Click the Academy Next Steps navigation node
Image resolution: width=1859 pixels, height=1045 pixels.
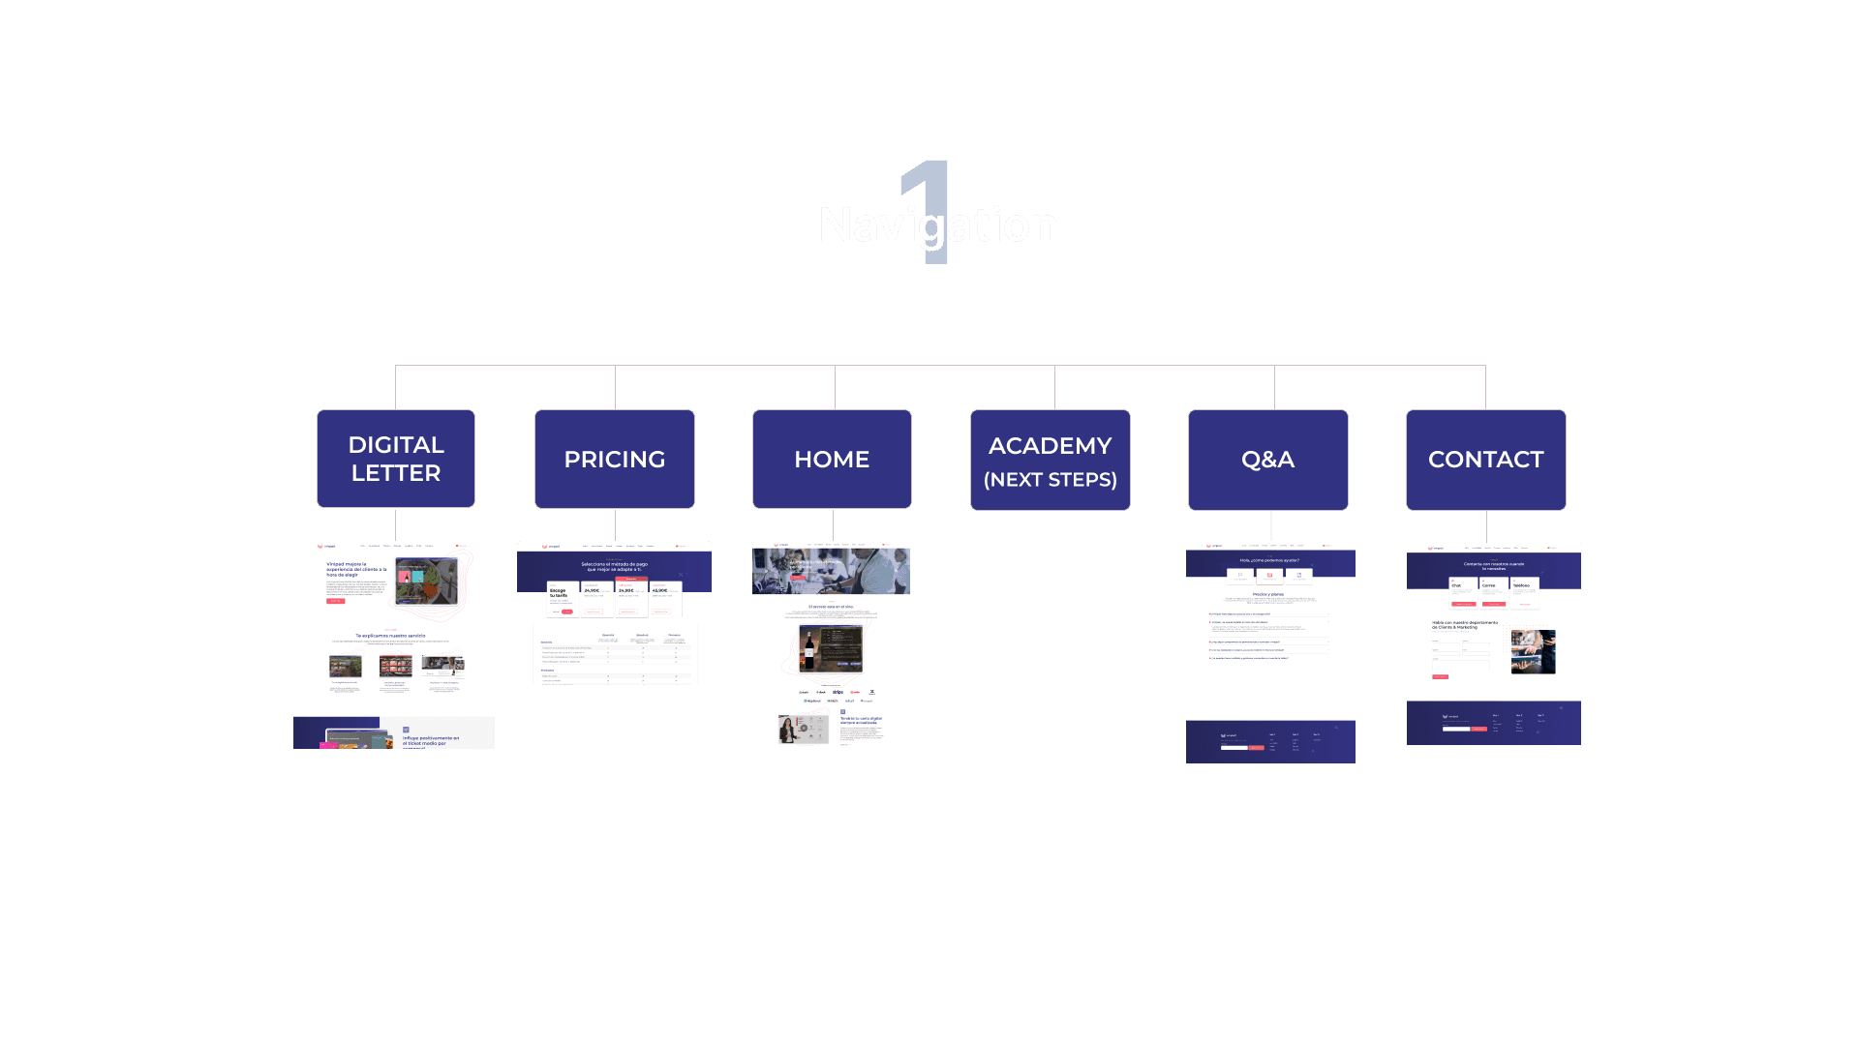(x=1050, y=458)
